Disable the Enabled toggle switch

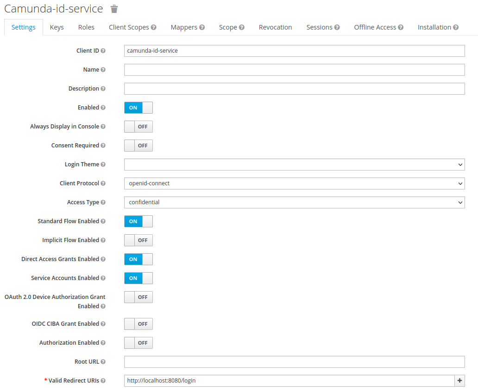138,108
